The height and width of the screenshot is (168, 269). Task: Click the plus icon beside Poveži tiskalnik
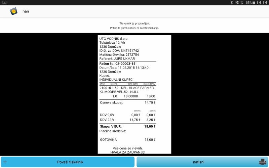(5, 162)
